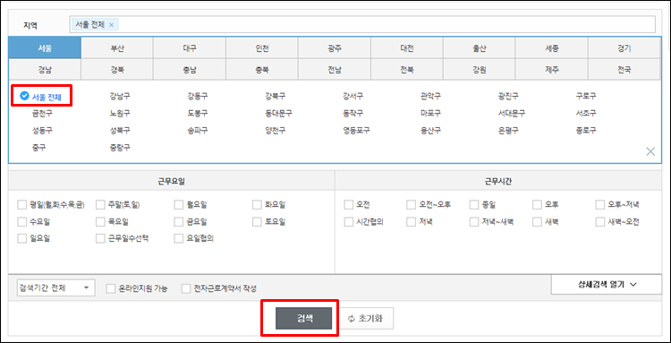The height and width of the screenshot is (343, 671).
Task: Check the 오전~오후 work time box
Action: 412,205
